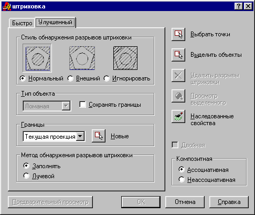
Task: Click the context help question mark button
Action: (239, 6)
